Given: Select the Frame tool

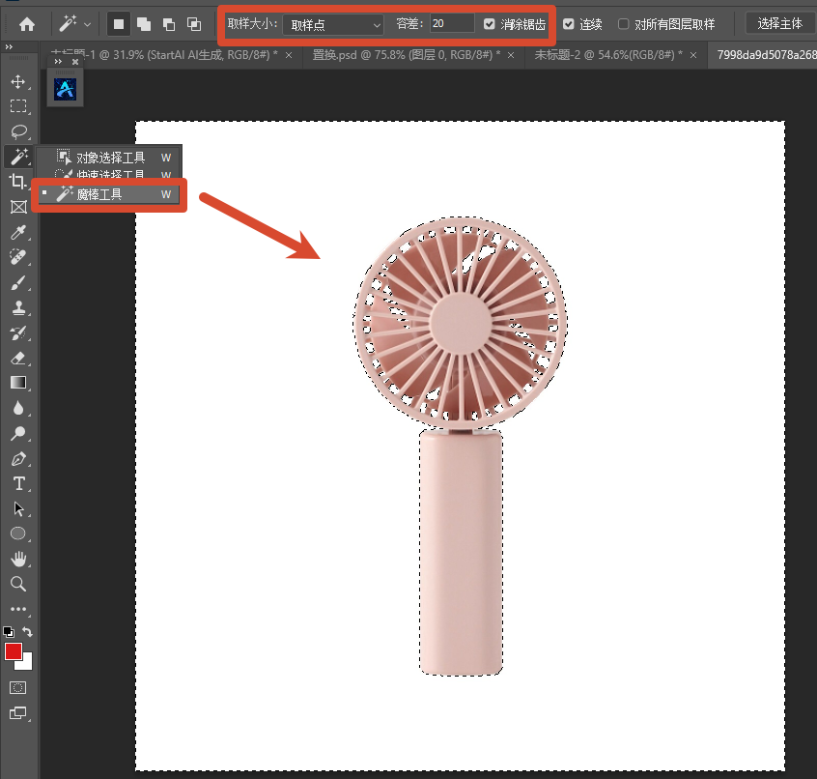Looking at the screenshot, I should (x=18, y=207).
